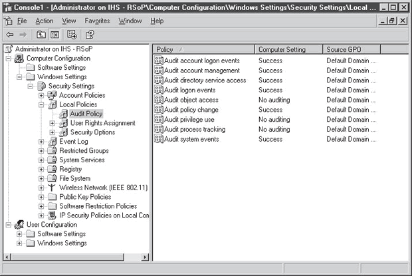
Task: Expand the Public Key Policies node
Action: [x=41, y=197]
